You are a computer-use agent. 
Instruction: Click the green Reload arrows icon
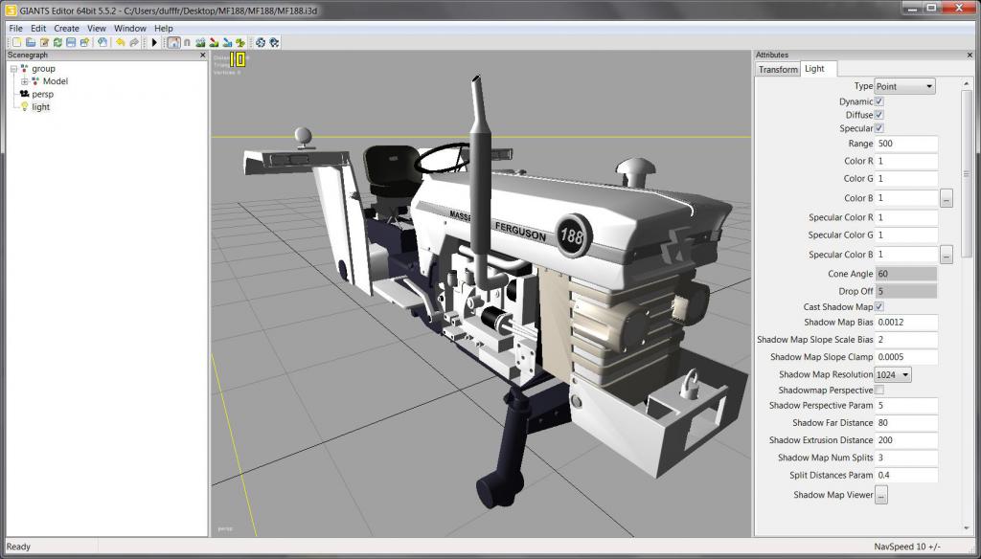coord(57,42)
